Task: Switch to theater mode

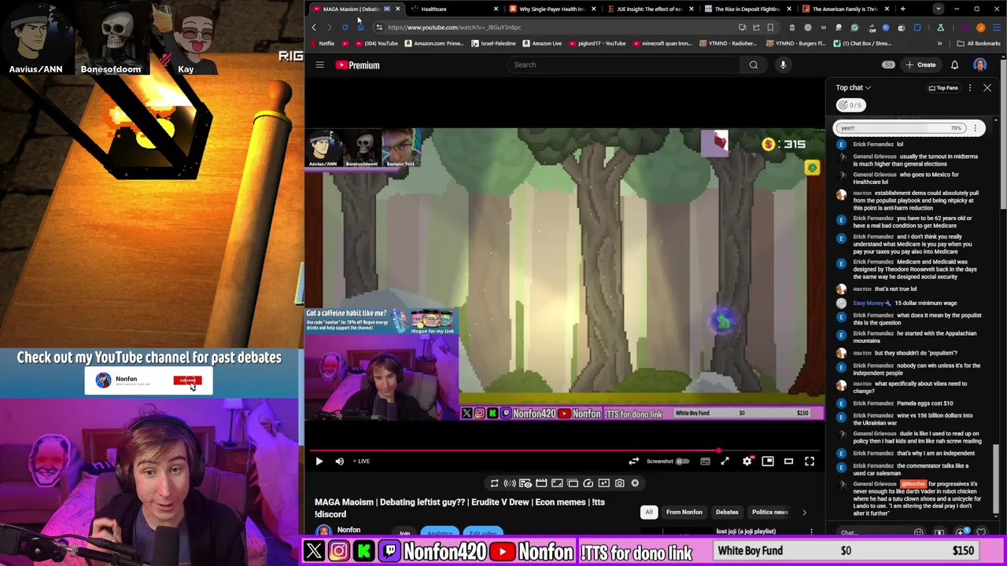Action: 788,461
